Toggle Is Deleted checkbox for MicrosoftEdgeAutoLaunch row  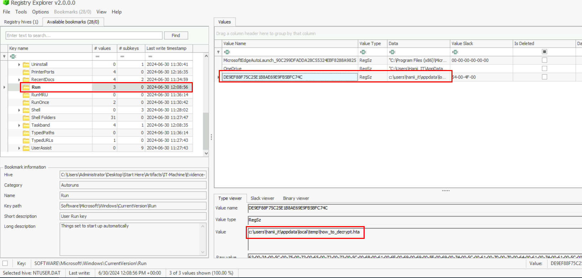tap(544, 60)
